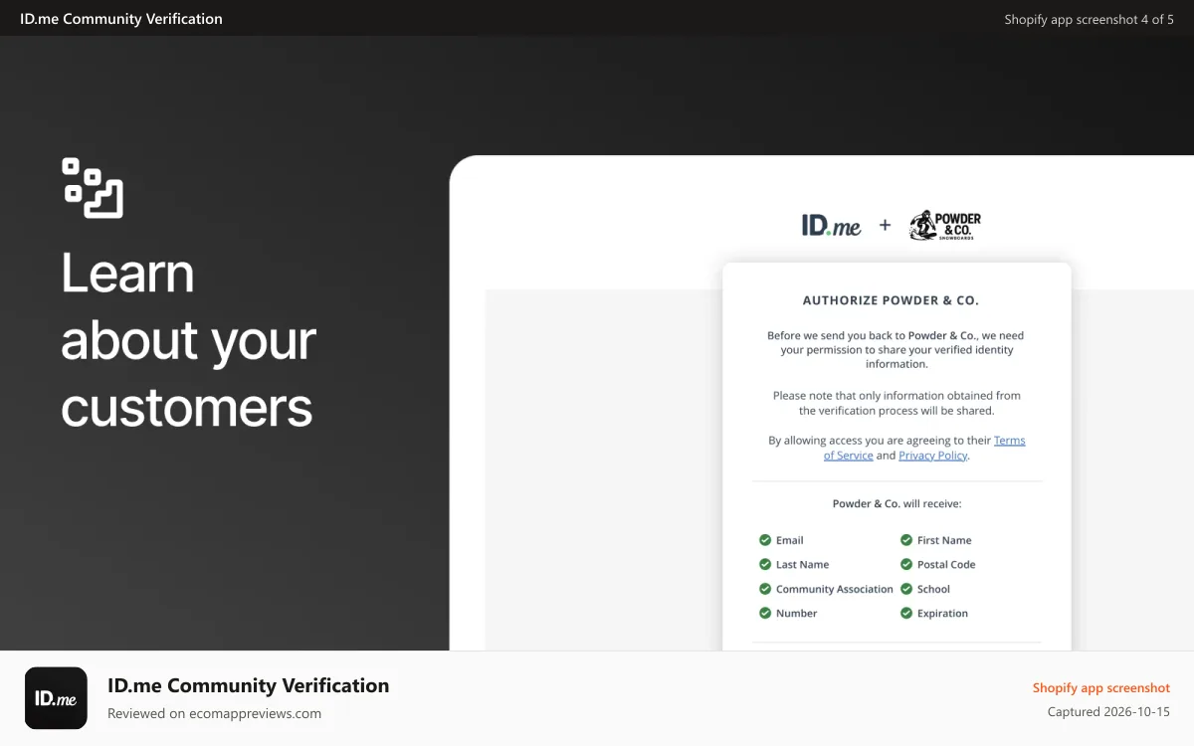Click the orange Shopify app screenshot label
Image resolution: width=1194 pixels, height=746 pixels.
(1101, 688)
